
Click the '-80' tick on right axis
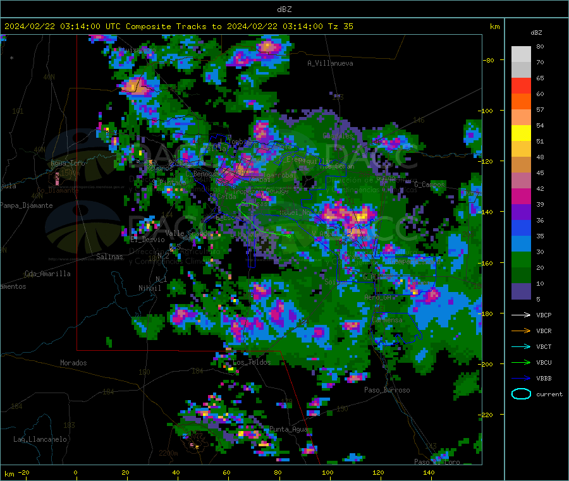[x=489, y=60]
